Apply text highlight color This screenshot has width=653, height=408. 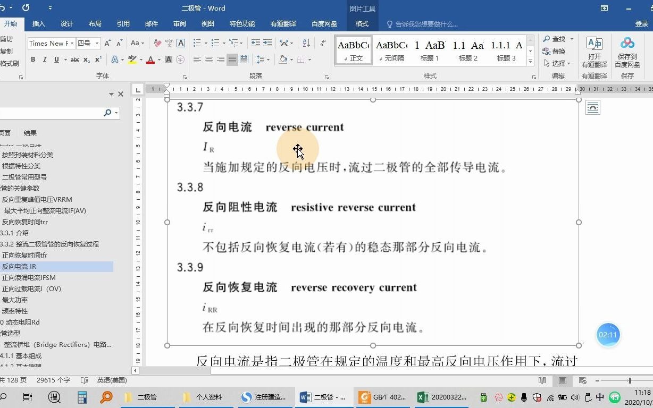(132, 59)
